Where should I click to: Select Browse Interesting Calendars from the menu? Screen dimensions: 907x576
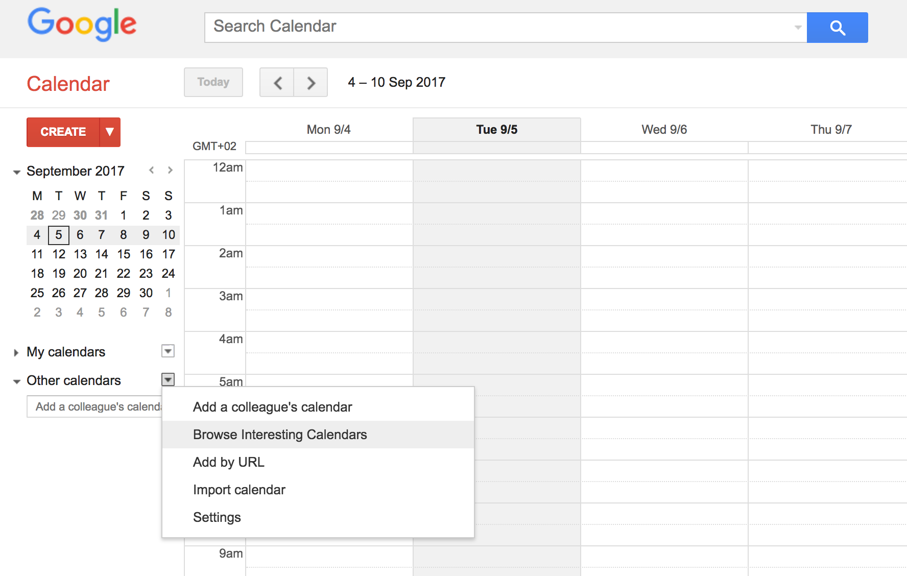coord(279,435)
